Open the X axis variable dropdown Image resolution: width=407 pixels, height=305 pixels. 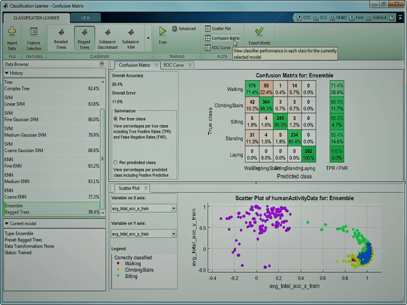point(173,208)
